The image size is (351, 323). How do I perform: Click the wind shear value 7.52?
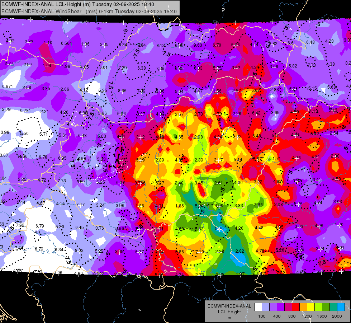20,225
